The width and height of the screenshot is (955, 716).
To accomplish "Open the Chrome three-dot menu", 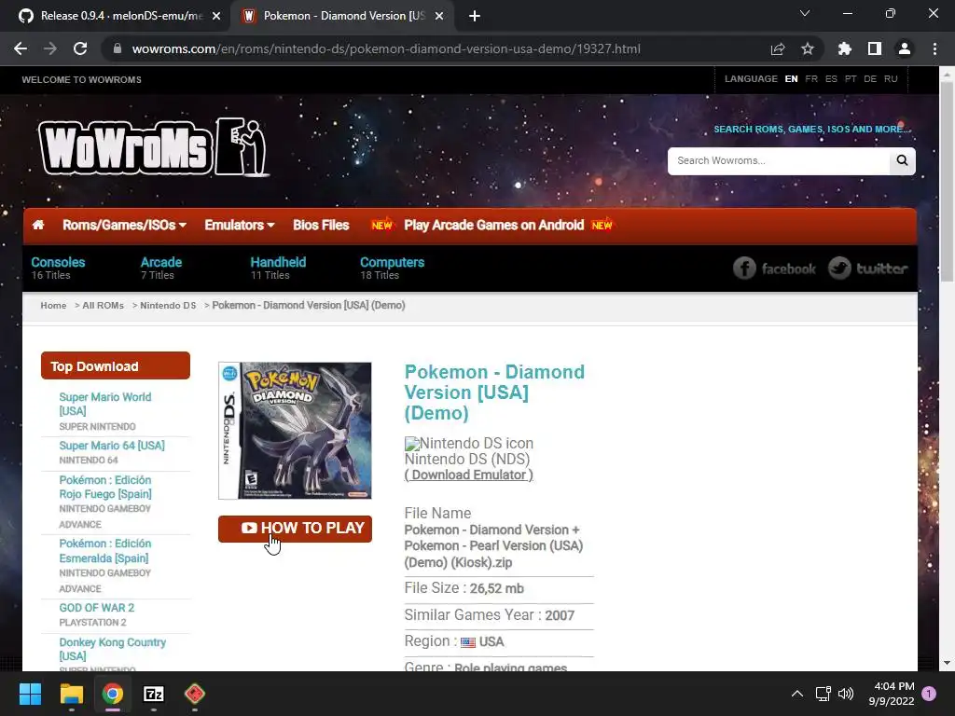I will pyautogui.click(x=934, y=48).
